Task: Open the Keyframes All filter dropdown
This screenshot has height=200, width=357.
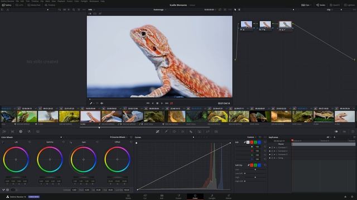Action: 329,137
